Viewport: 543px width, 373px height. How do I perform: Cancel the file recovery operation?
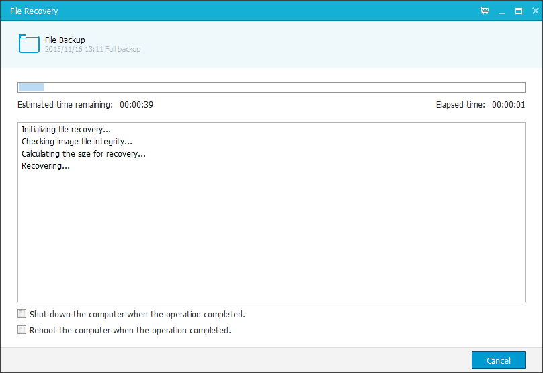coord(499,360)
